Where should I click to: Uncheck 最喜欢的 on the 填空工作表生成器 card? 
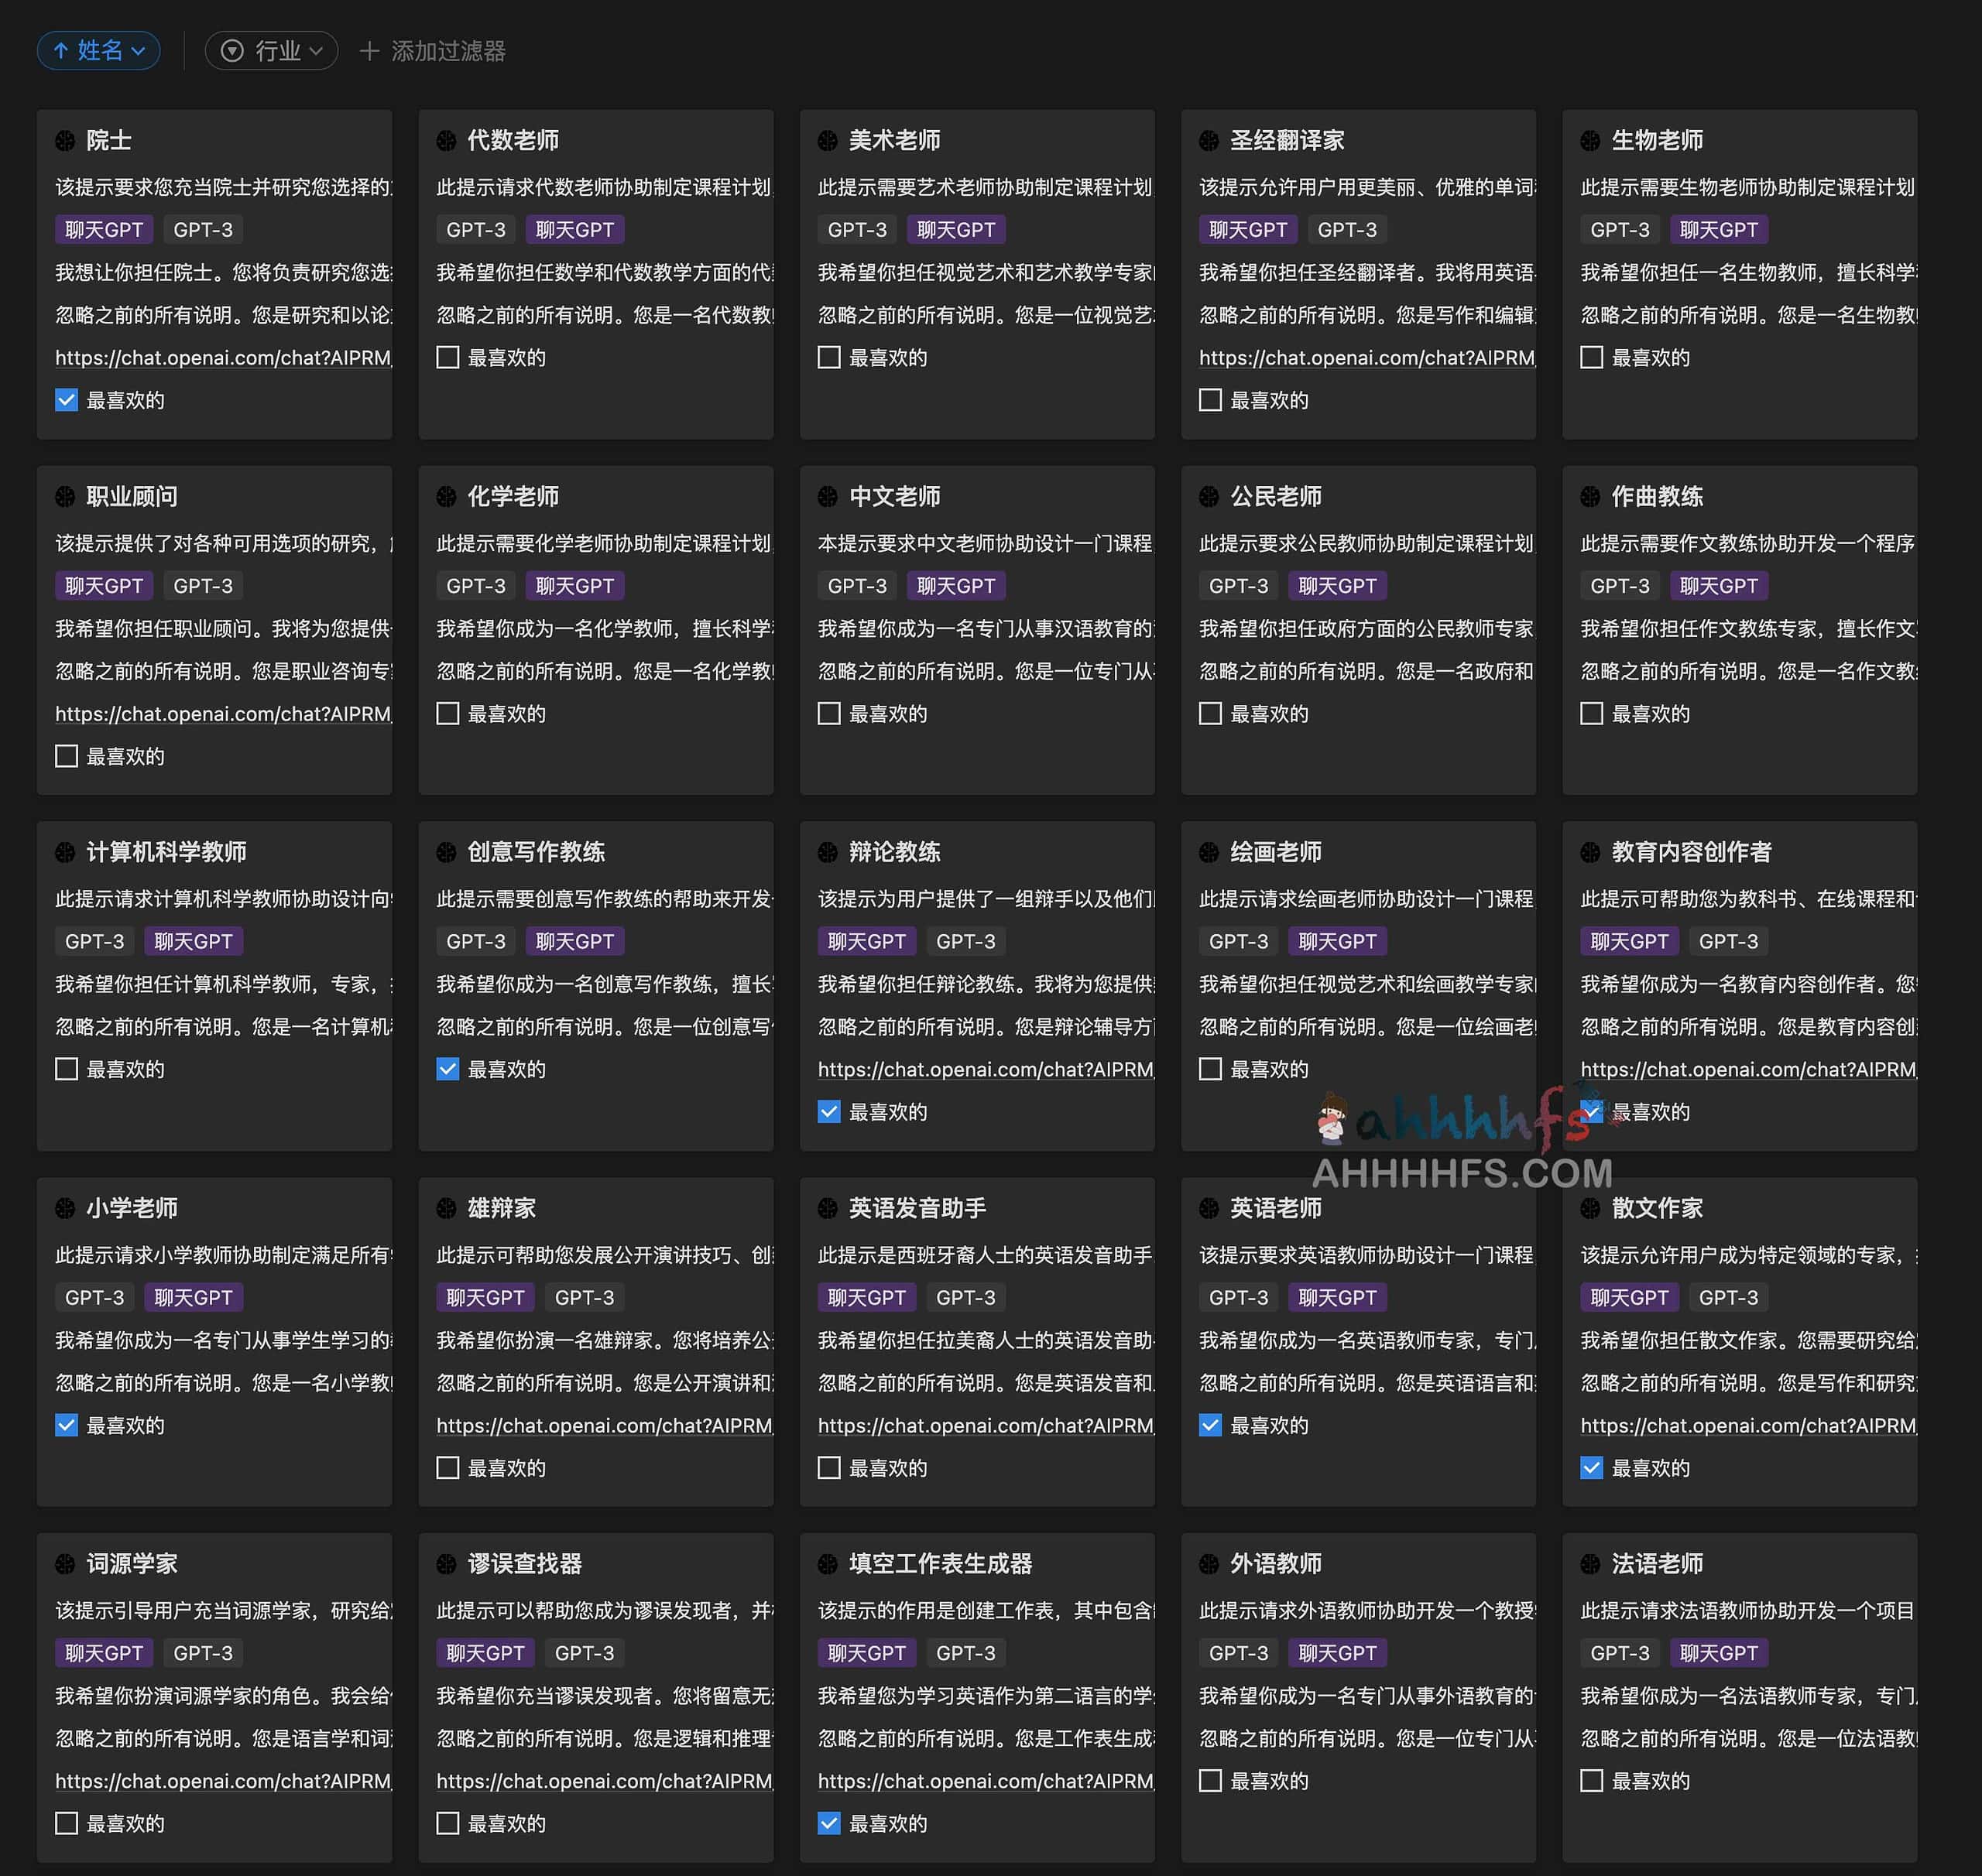[829, 1823]
